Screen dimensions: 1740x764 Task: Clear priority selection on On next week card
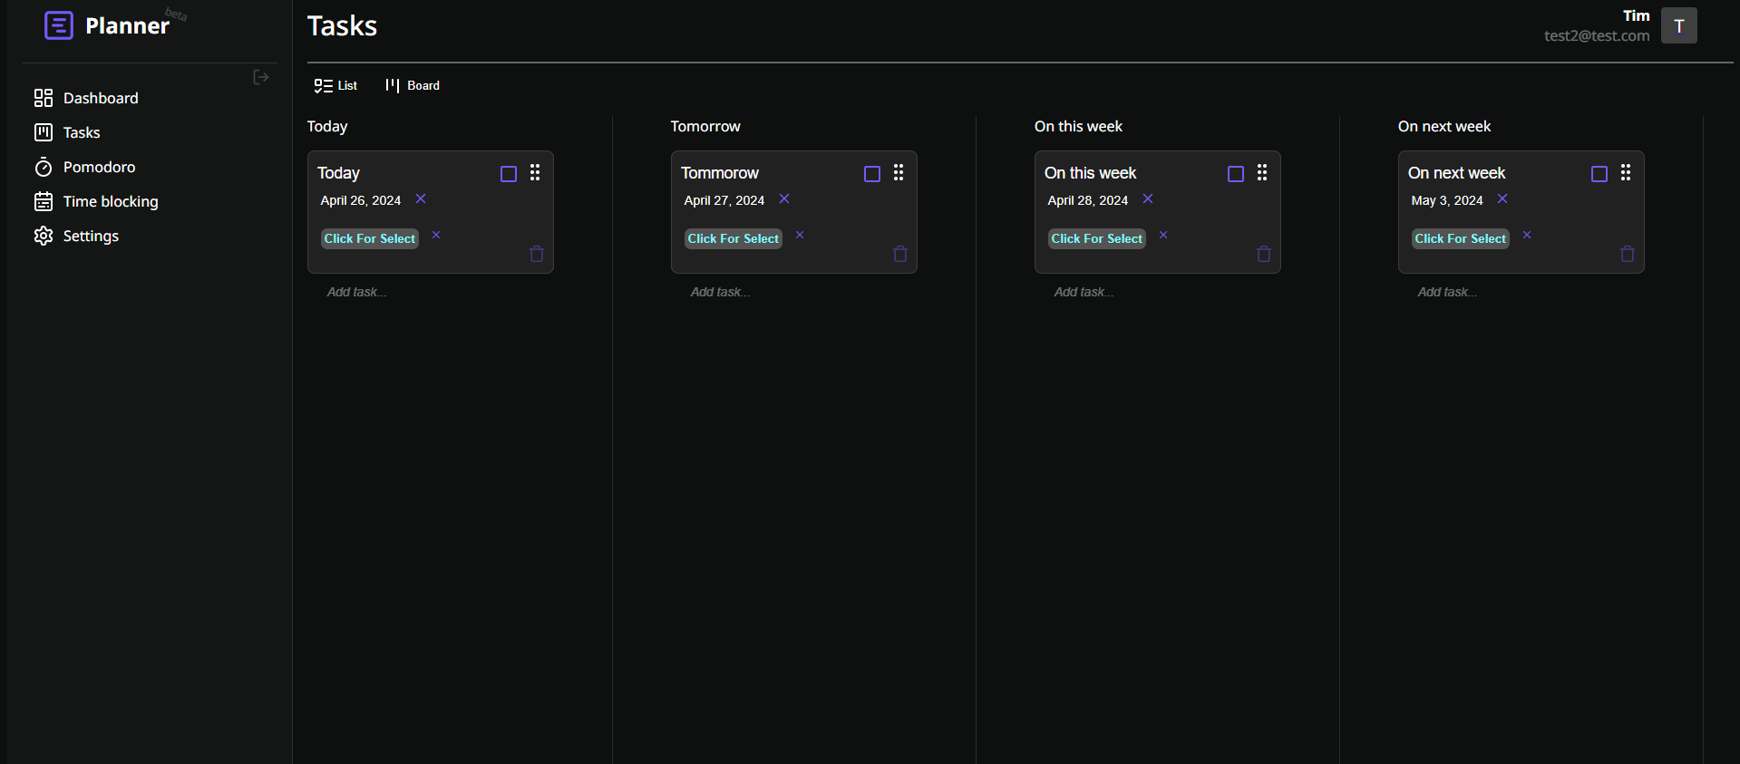click(x=1527, y=235)
